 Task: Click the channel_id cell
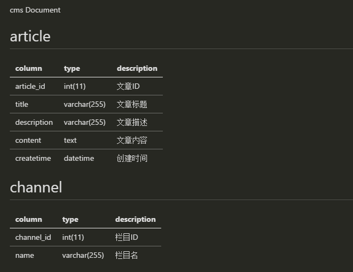point(33,237)
